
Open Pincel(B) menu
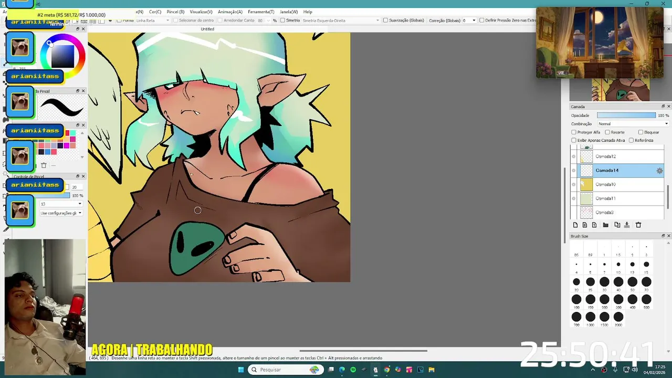click(x=175, y=12)
